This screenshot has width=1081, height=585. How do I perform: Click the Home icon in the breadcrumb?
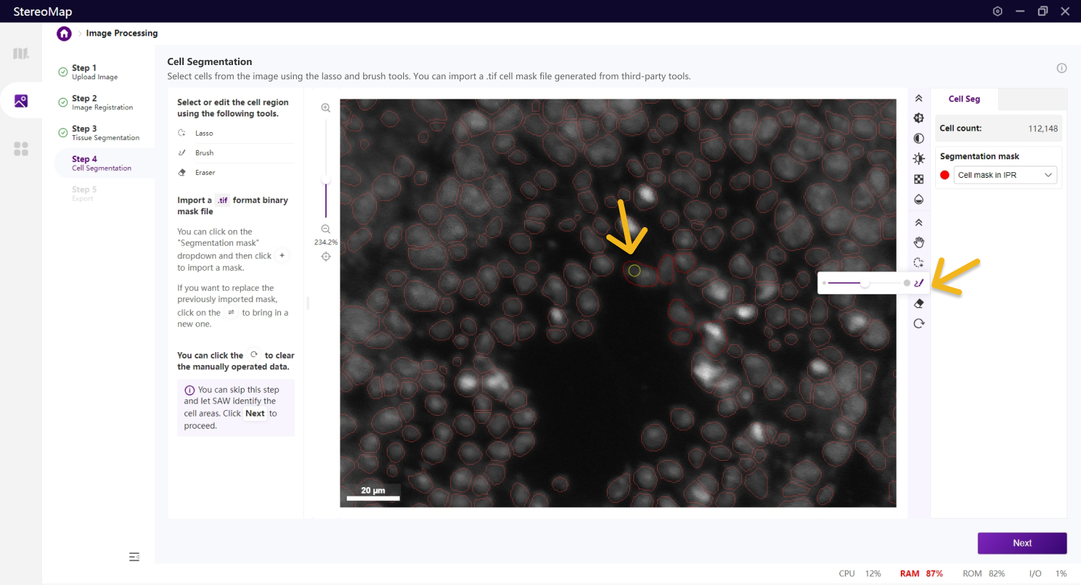(64, 34)
